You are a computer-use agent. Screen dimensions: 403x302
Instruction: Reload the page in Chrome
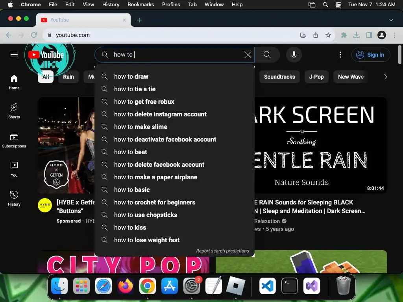pos(34,35)
